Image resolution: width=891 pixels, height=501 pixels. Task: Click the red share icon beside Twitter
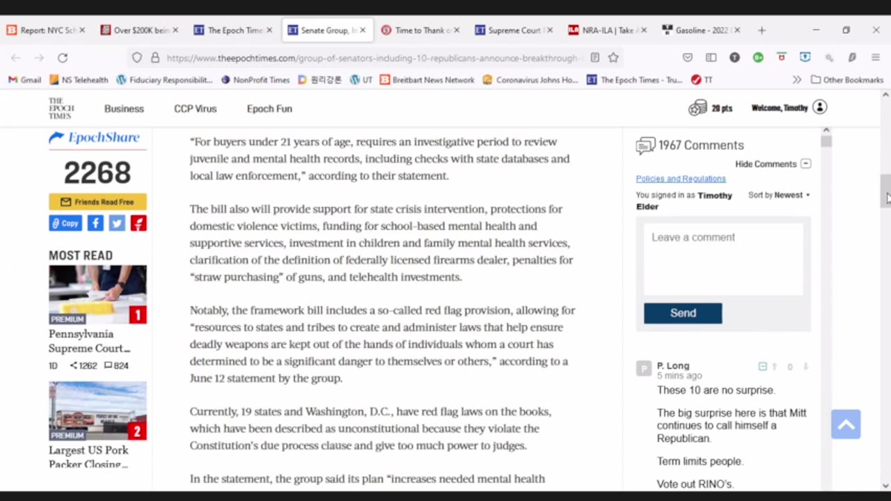[x=139, y=223]
